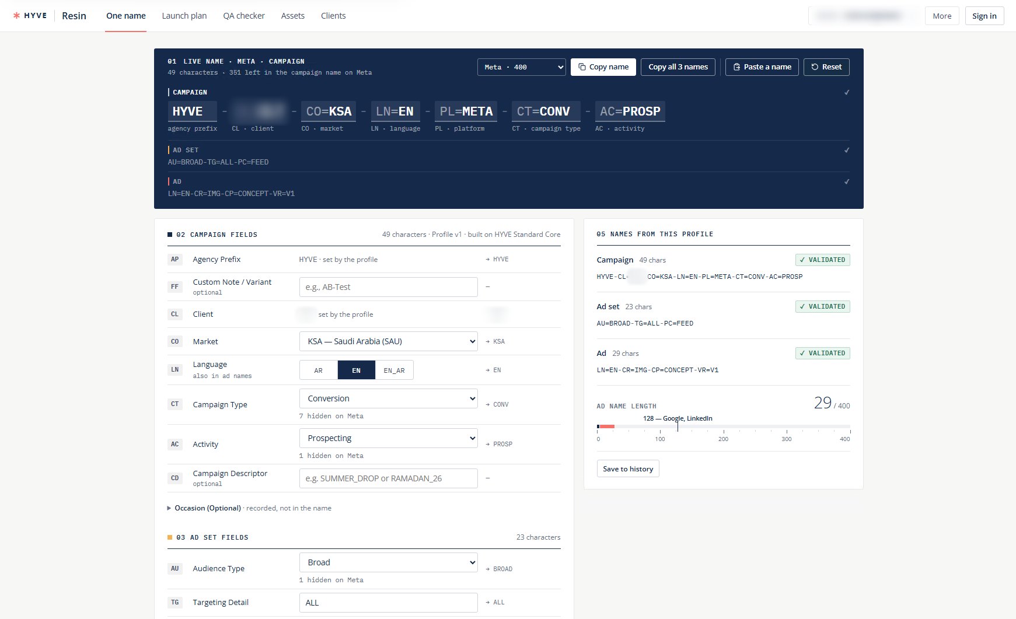Click Save to history
1016x619 pixels.
click(x=628, y=469)
